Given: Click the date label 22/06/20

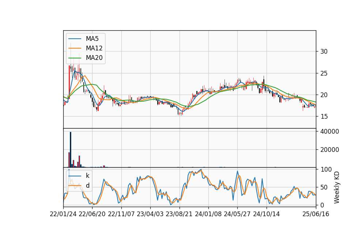Looking at the screenshot, I should pyautogui.click(x=92, y=214).
